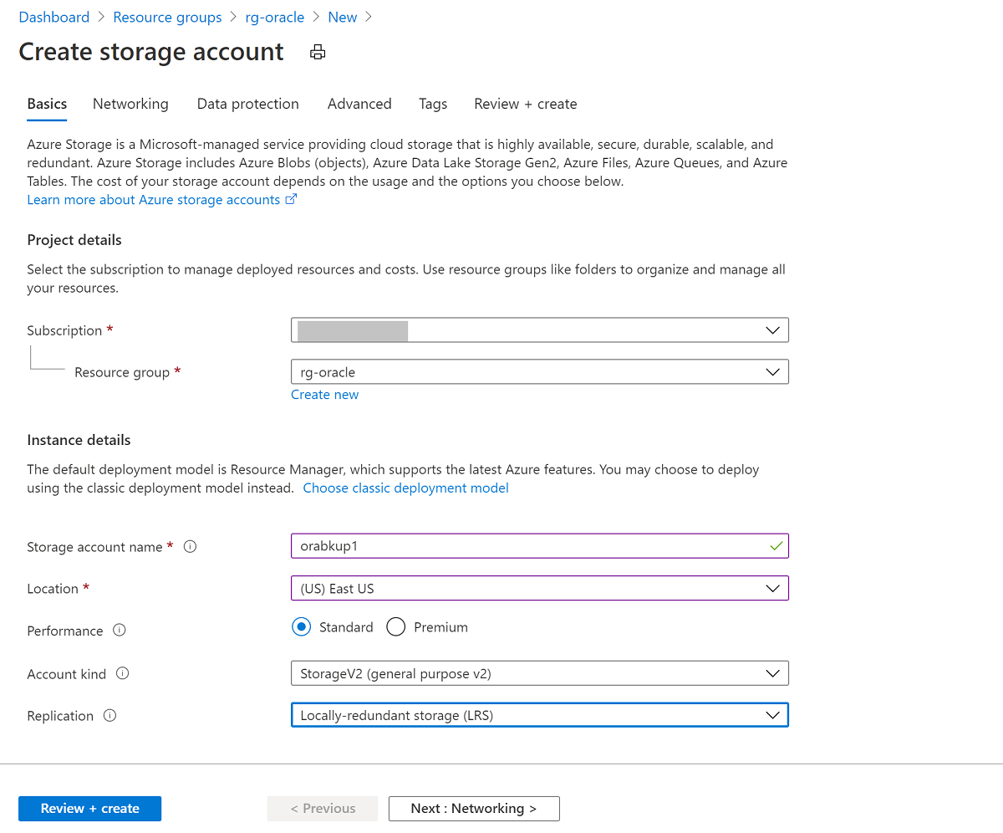Click info icon next to Storage account name
The width and height of the screenshot is (1003, 833).
coord(190,547)
